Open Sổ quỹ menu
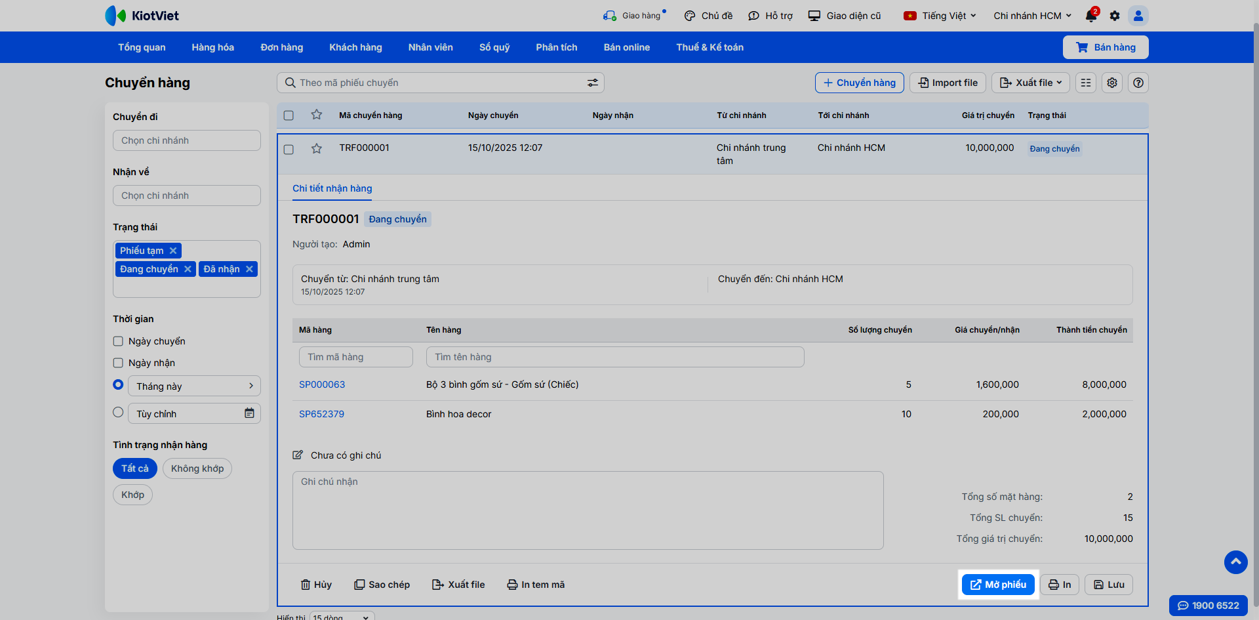This screenshot has height=620, width=1259. (494, 47)
